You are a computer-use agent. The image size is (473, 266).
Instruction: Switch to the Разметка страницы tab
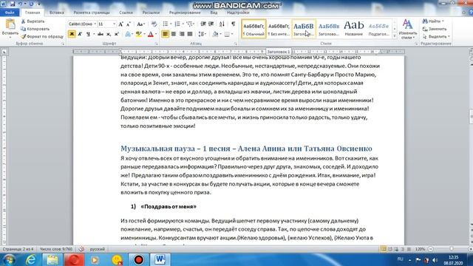click(x=92, y=13)
